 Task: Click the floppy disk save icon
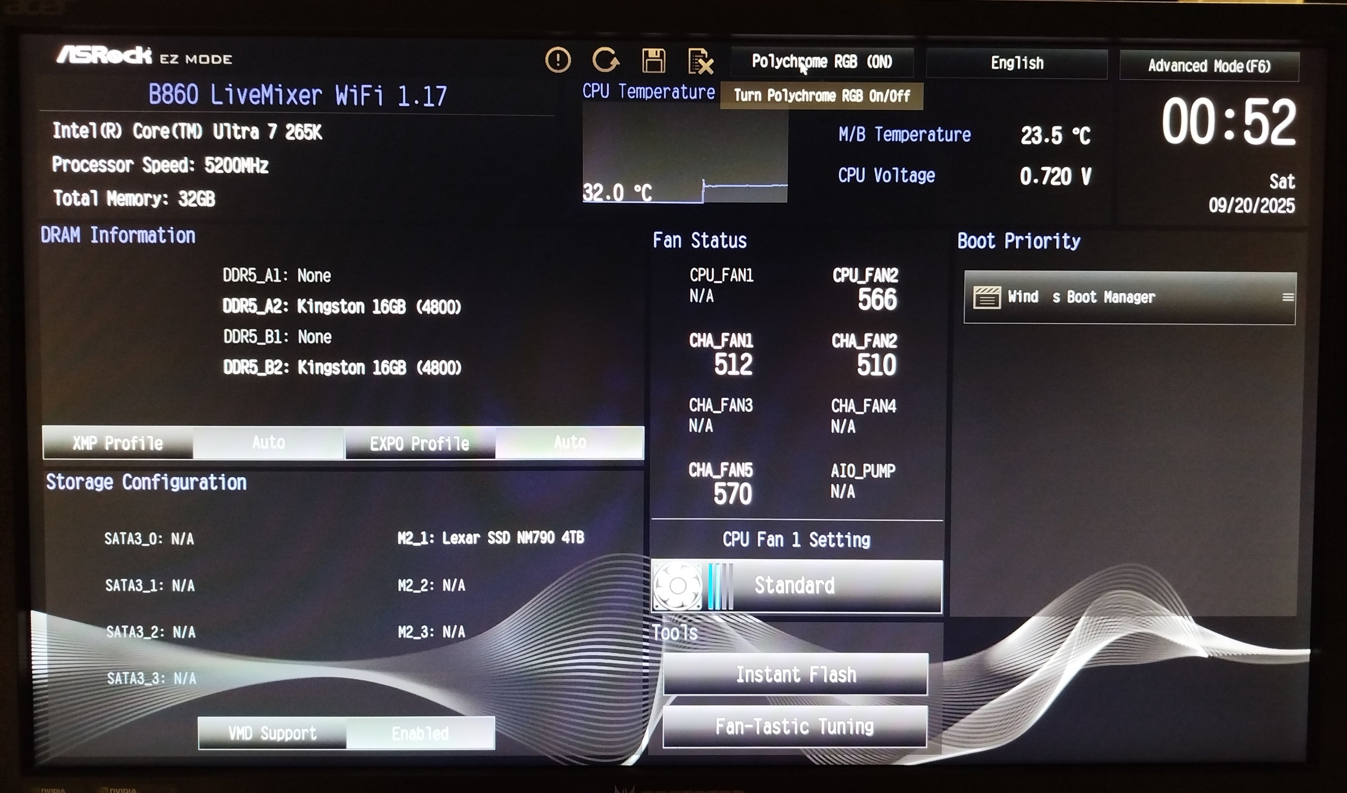[x=653, y=60]
